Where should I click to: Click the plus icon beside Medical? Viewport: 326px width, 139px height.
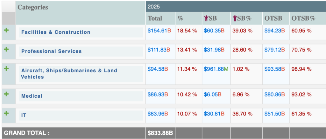(6, 94)
